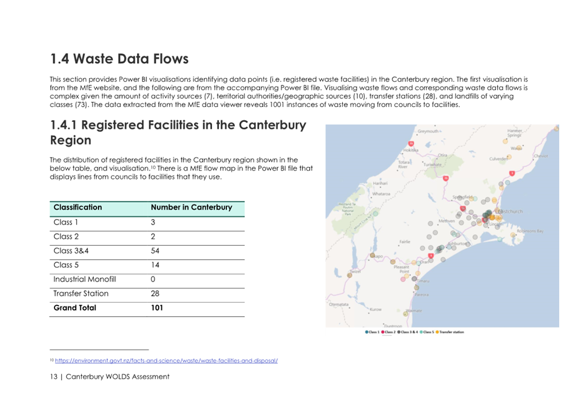Click the value '14' in Class 5 row
The height and width of the screenshot is (409, 579).
pos(155,265)
